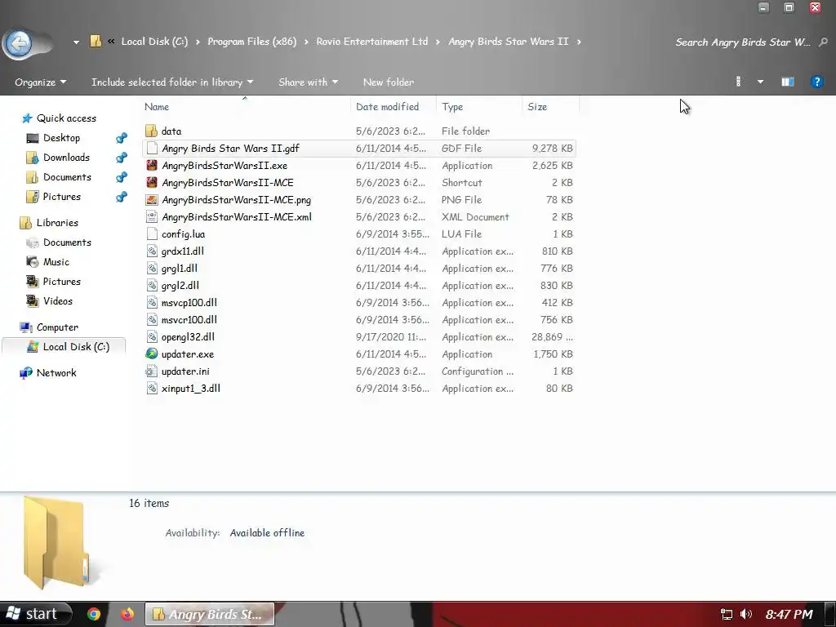Go back with the blue arrow button
This screenshot has width=836, height=627.
coord(20,42)
